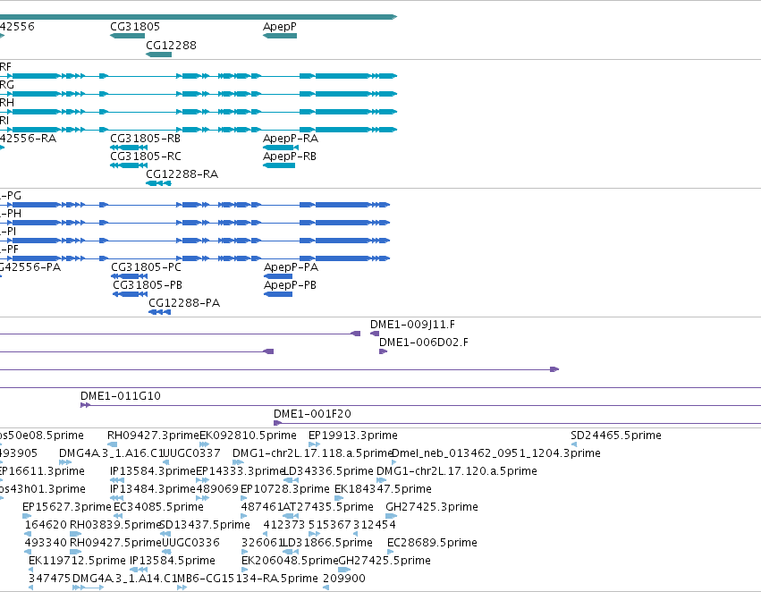Click the CG12288 gene label
Screen dimensions: 761x592
tap(172, 45)
